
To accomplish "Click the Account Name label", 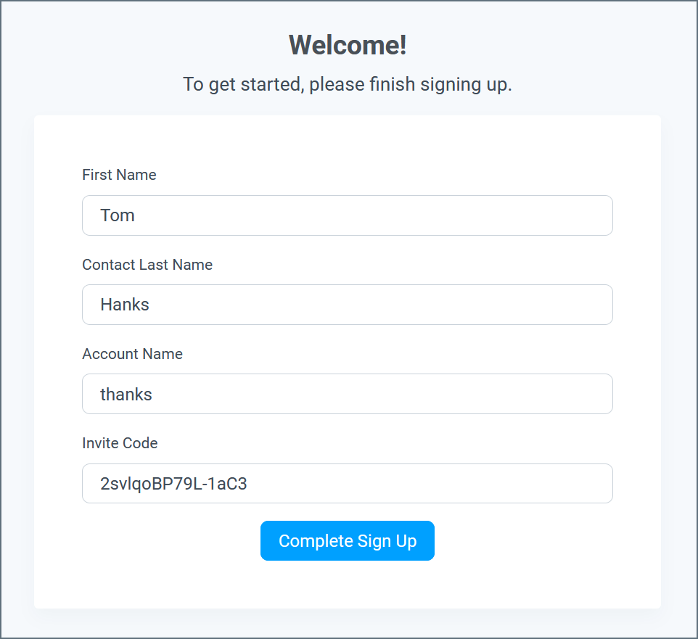I will (132, 354).
